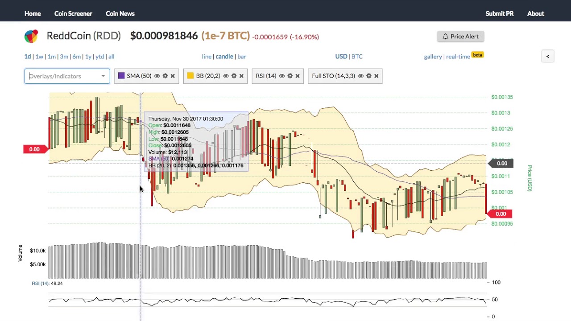Click the $0.000981846 price value
This screenshot has height=321, width=571.
[x=164, y=36]
